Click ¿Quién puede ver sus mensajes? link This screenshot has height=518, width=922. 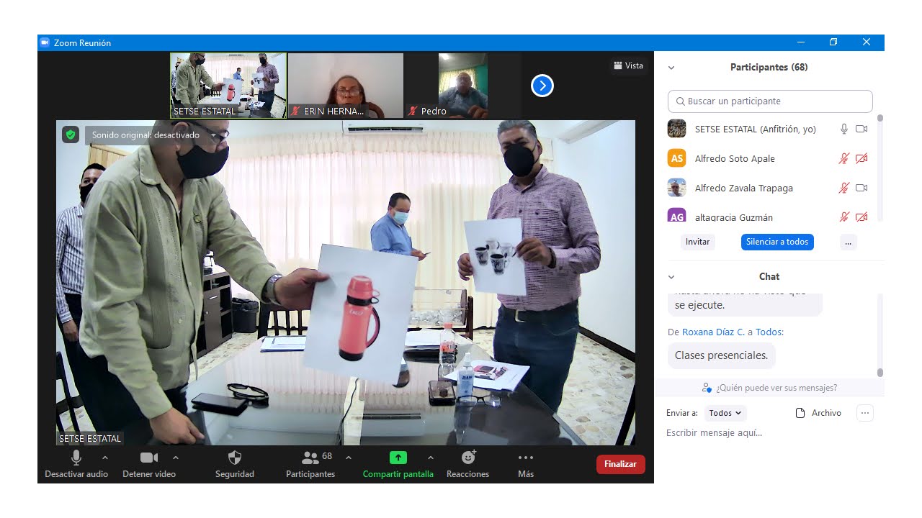[776, 388]
